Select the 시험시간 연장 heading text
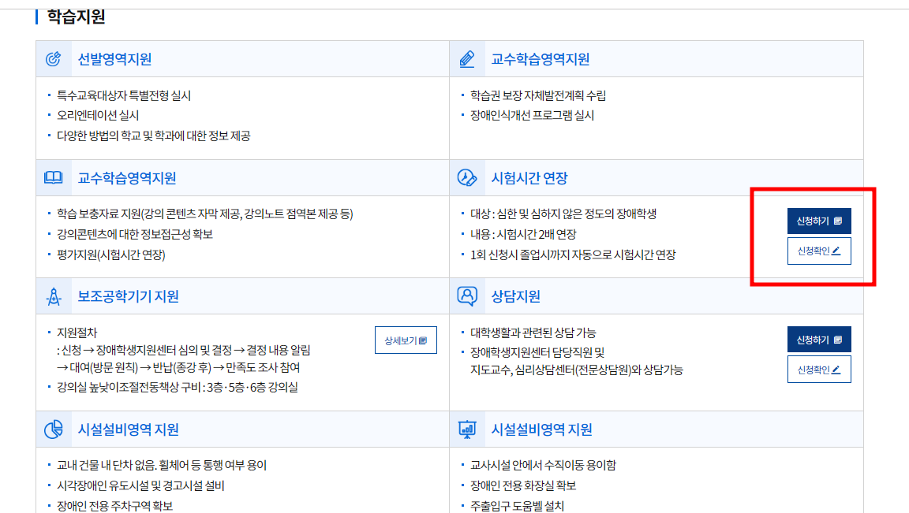 click(x=529, y=178)
